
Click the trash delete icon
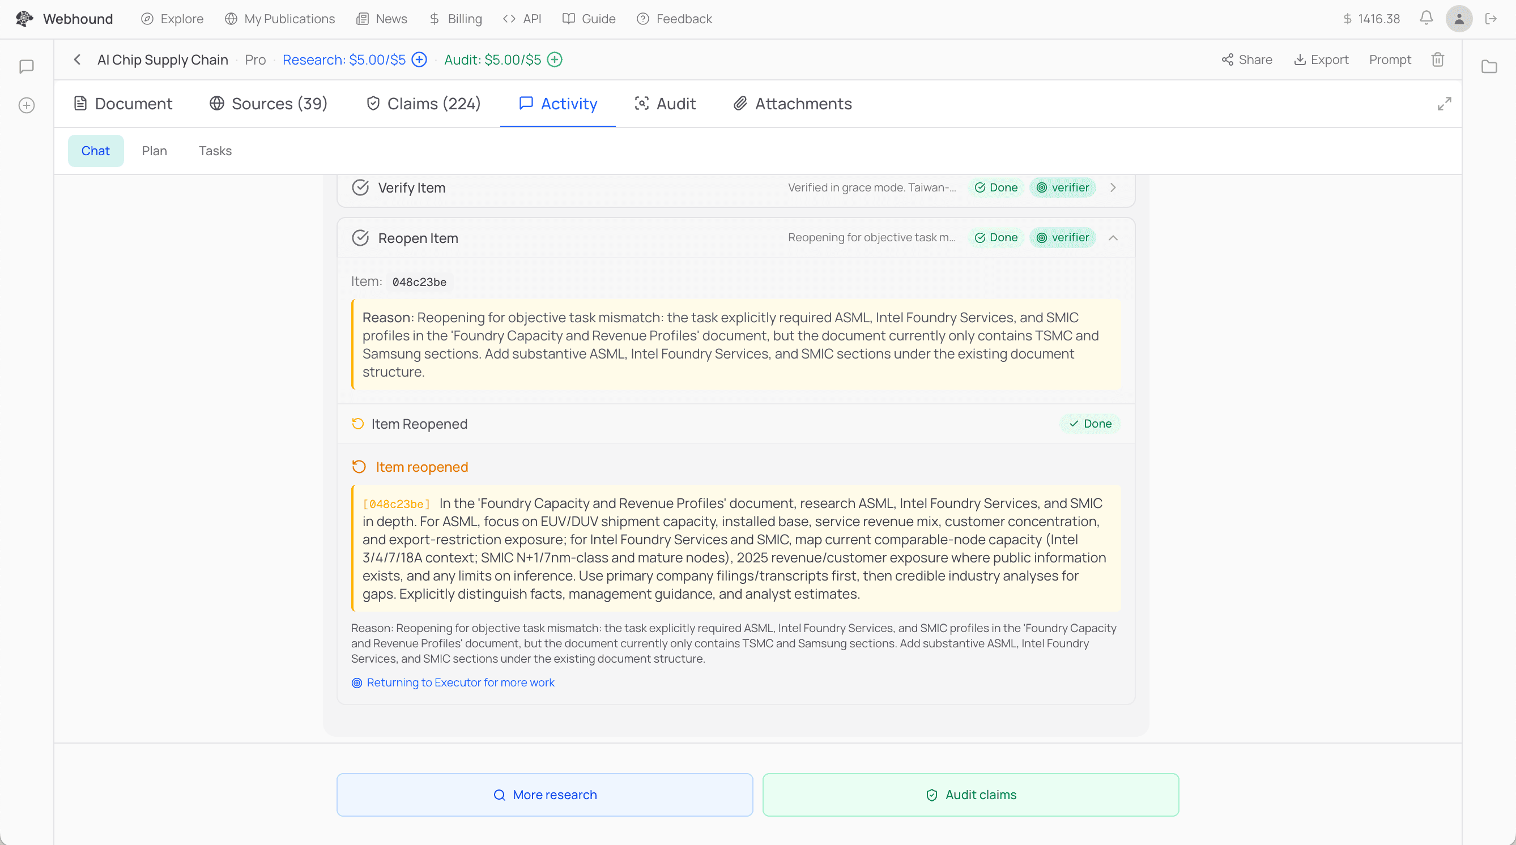click(x=1438, y=59)
